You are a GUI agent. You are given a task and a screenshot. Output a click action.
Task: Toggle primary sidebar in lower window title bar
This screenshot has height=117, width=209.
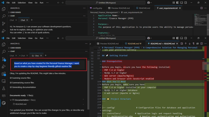pos(178,38)
